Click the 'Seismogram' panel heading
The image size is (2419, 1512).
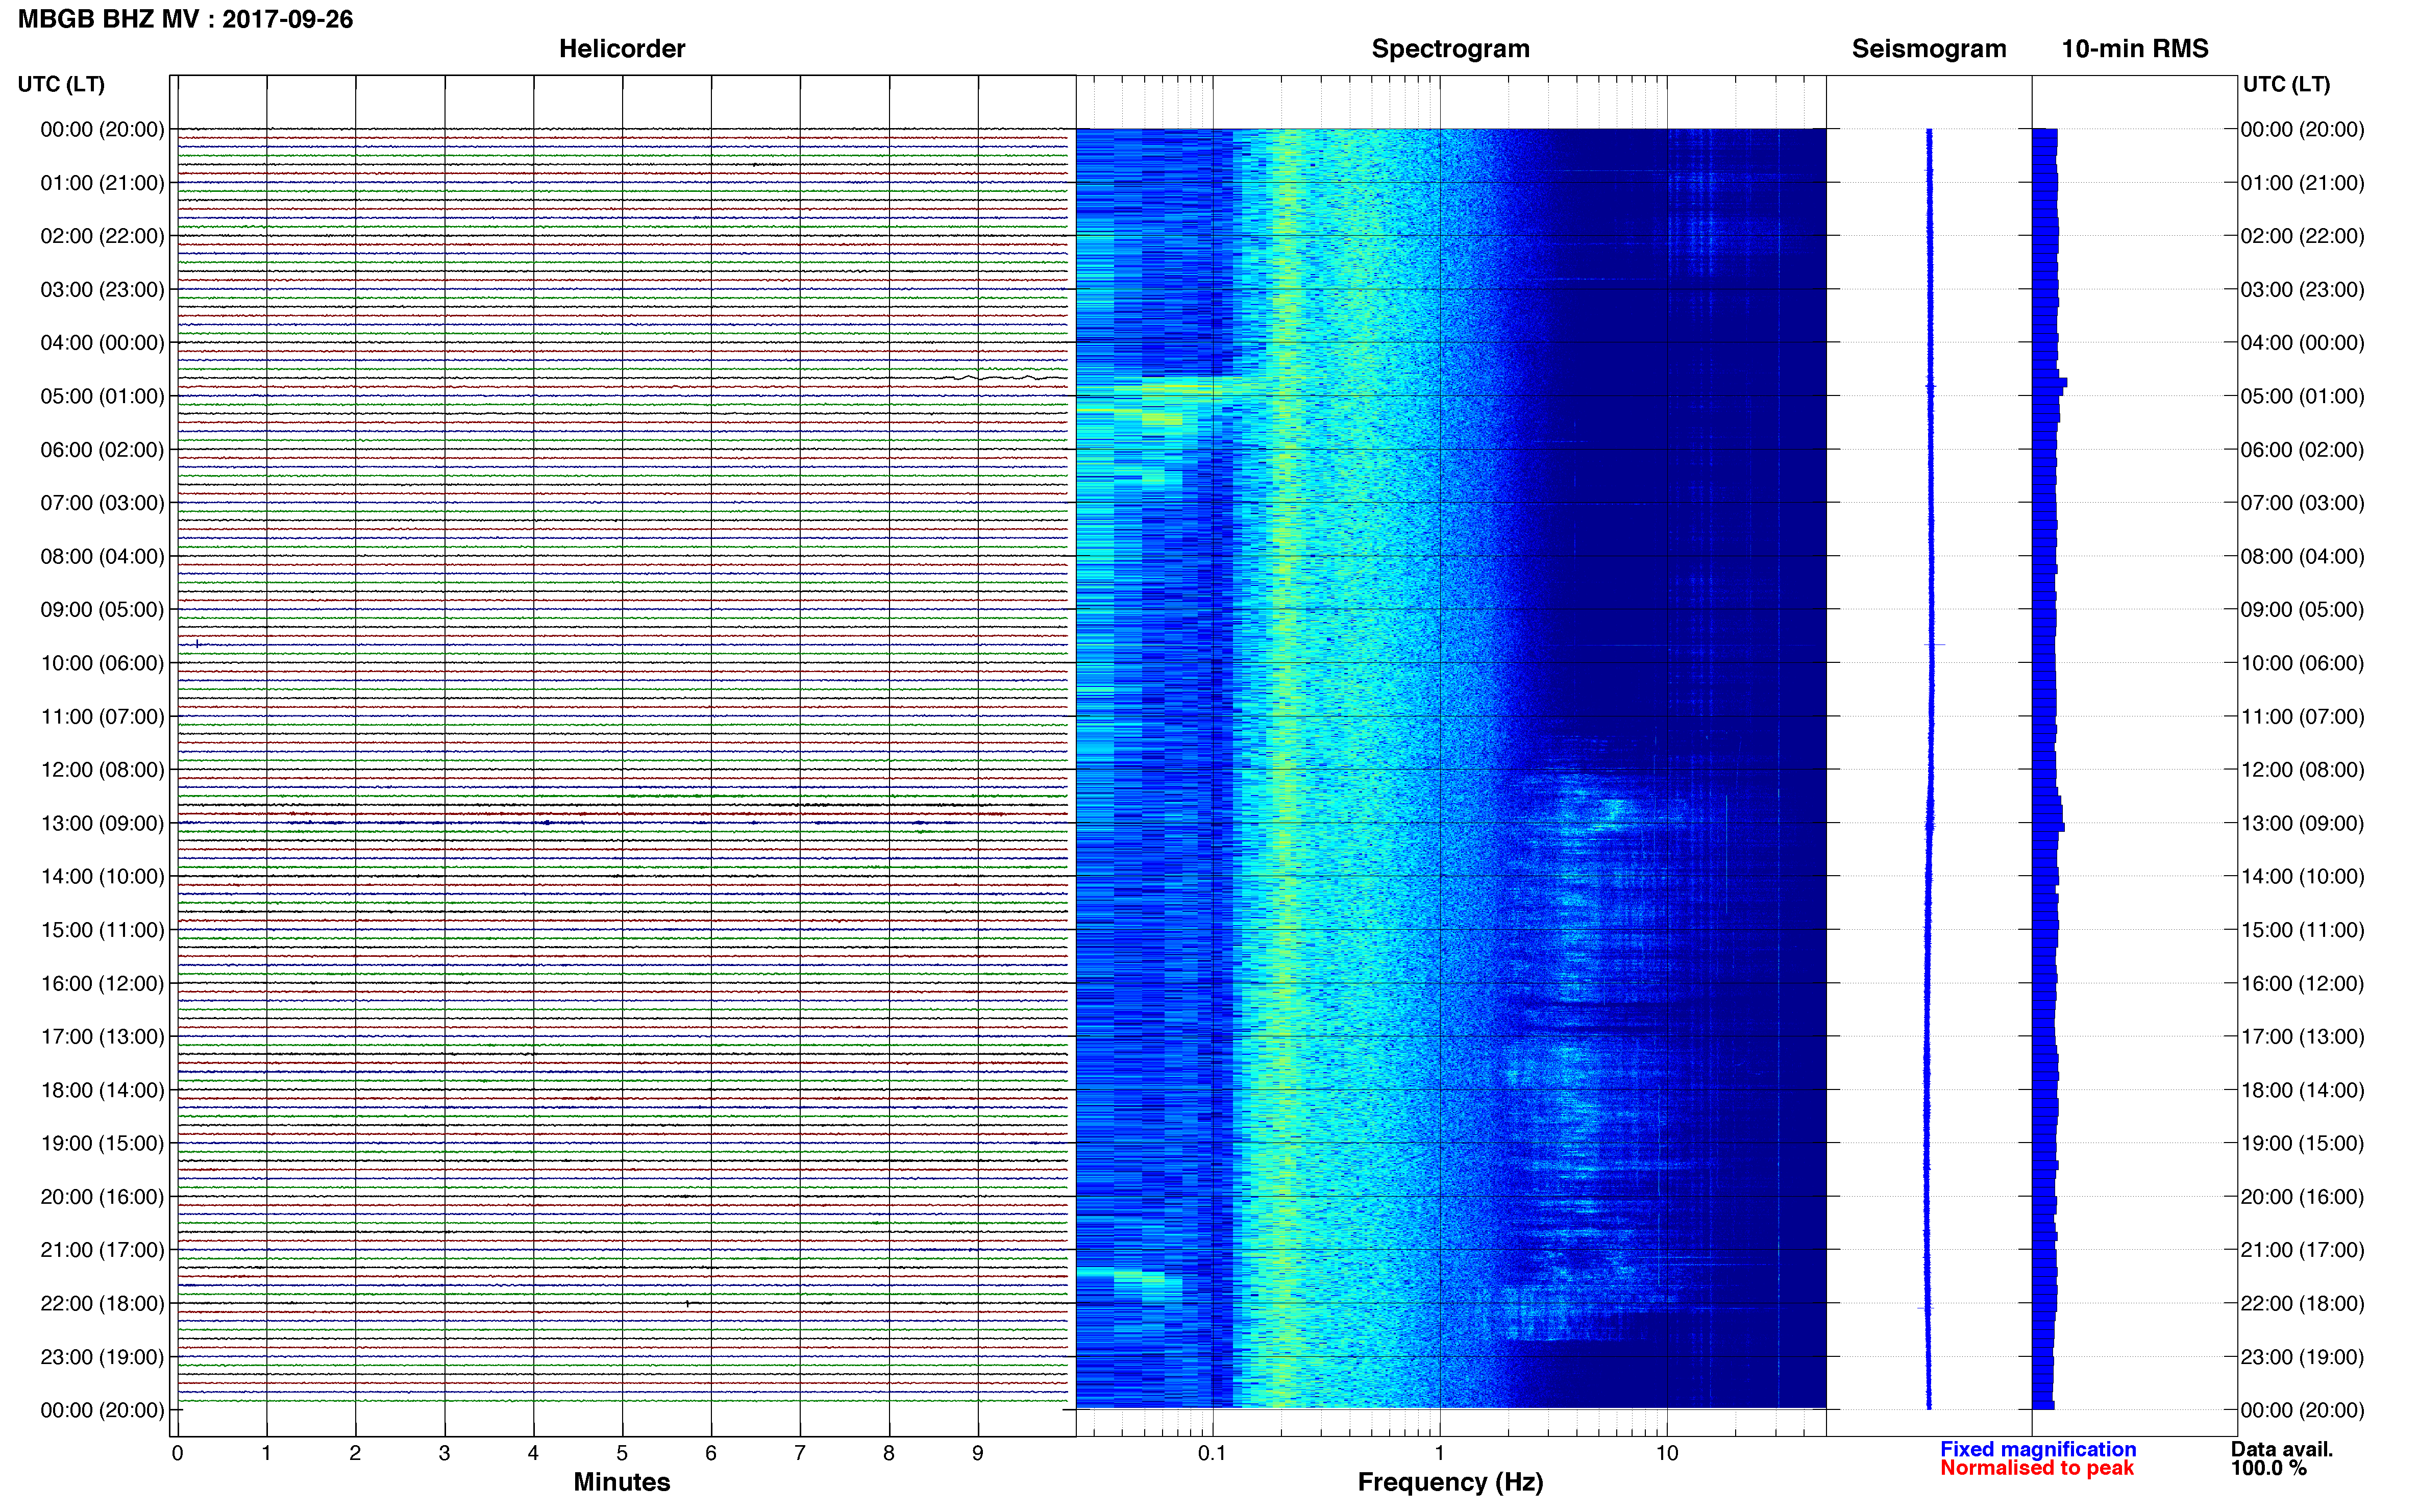tap(1929, 49)
